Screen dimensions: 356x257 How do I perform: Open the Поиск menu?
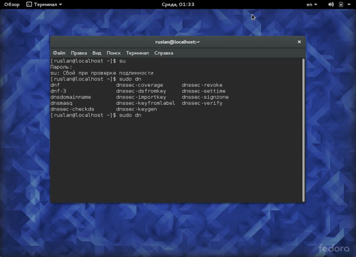(x=113, y=53)
